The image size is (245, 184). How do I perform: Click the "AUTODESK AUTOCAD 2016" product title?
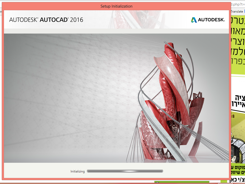[46, 20]
